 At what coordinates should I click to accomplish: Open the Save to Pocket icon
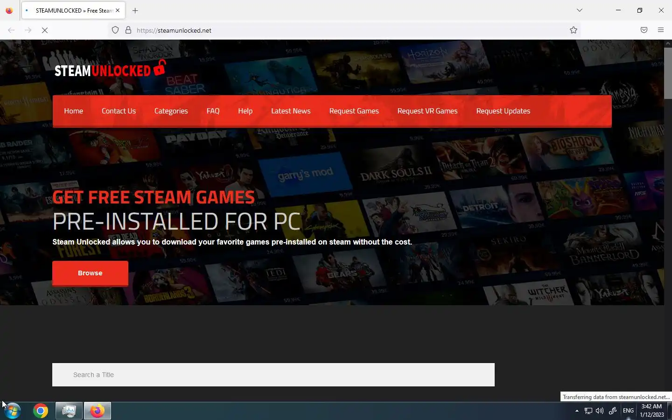pos(644,30)
